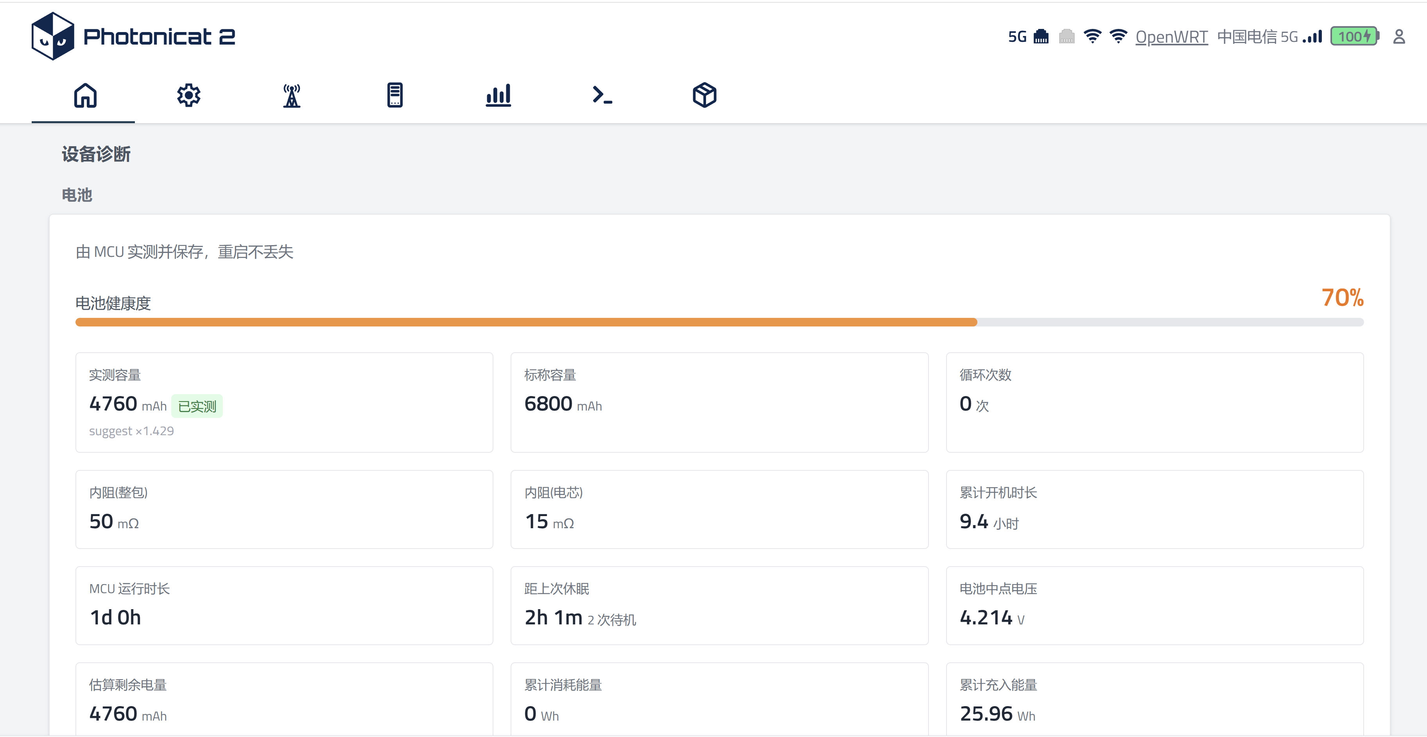Click the Photonicat 2 title text
Image resolution: width=1427 pixels, height=737 pixels.
(160, 37)
